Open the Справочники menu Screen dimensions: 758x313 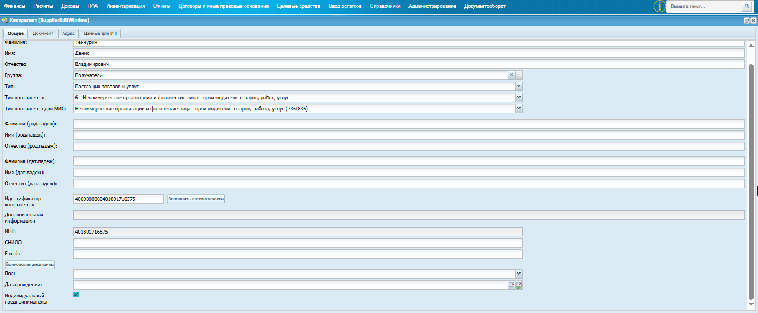385,6
